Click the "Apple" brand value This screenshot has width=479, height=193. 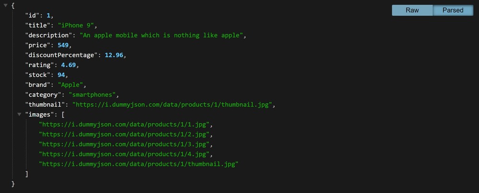click(70, 85)
